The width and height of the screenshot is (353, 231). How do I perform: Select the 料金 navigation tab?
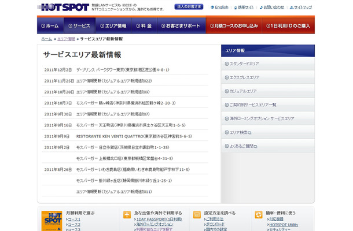144,25
